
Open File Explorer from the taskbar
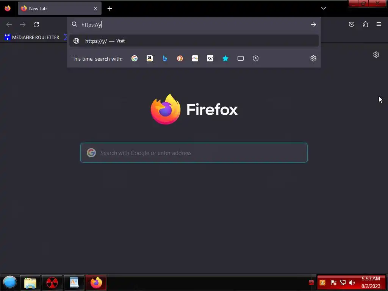coord(30,282)
